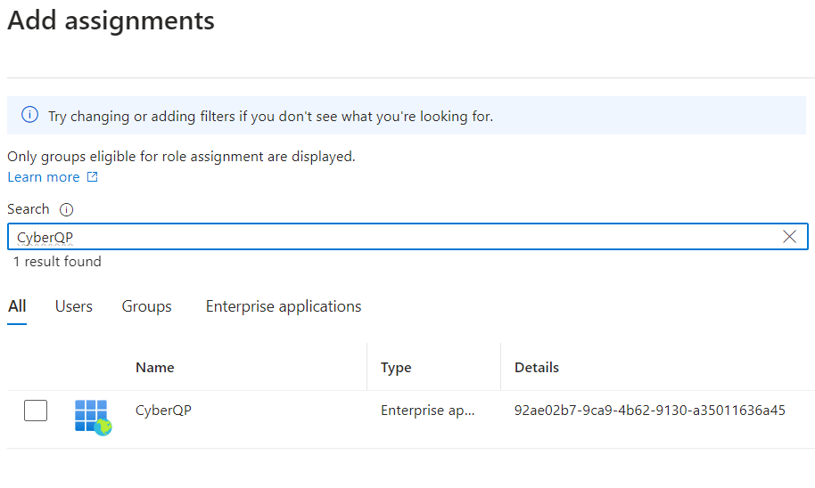Switch to the Groups tab
Screen dimensions: 815x488
[146, 306]
